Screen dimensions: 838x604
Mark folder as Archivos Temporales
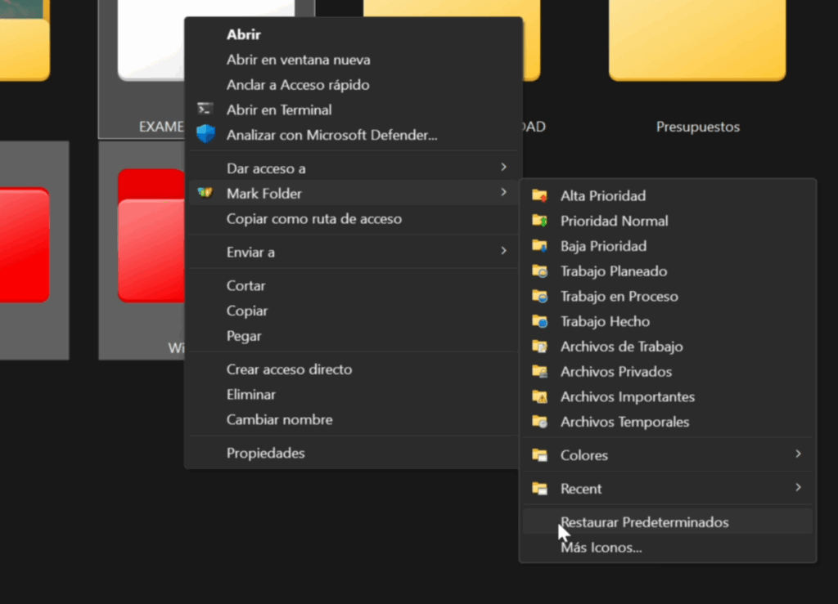(x=668, y=422)
